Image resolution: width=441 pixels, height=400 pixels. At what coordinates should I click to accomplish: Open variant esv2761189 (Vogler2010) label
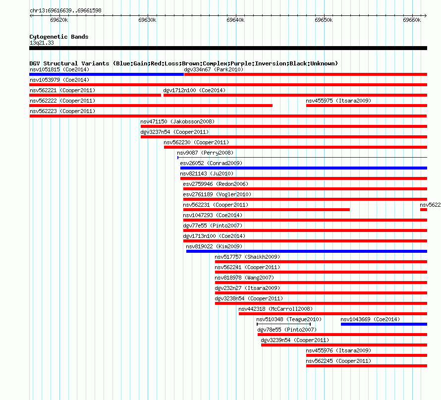pos(217,194)
